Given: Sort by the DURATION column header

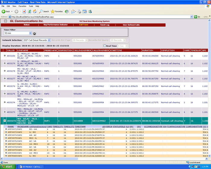Looking at the screenshot, I should point(148,50).
